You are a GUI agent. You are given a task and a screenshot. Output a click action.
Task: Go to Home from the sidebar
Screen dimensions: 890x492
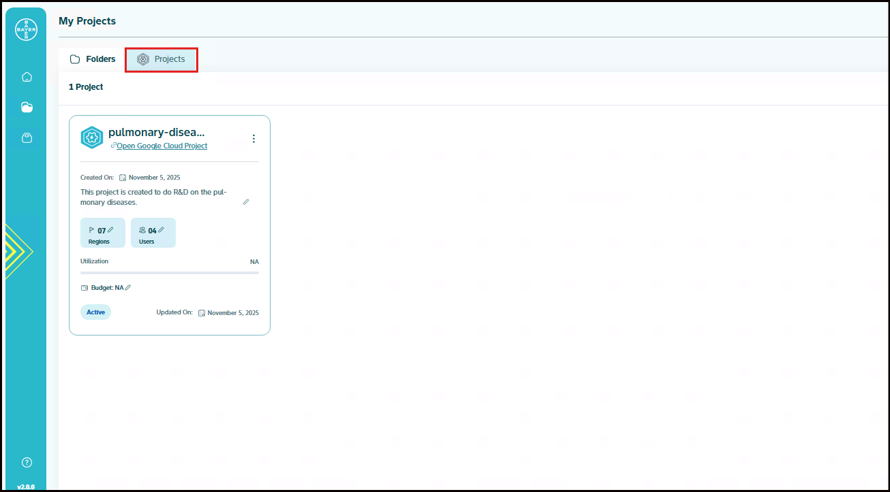tap(27, 77)
